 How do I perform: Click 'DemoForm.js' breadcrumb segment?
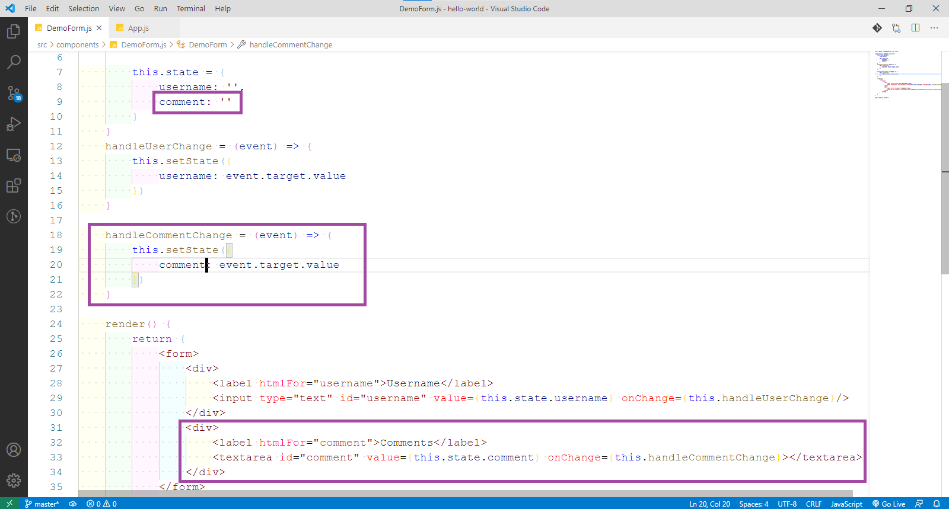coord(144,44)
